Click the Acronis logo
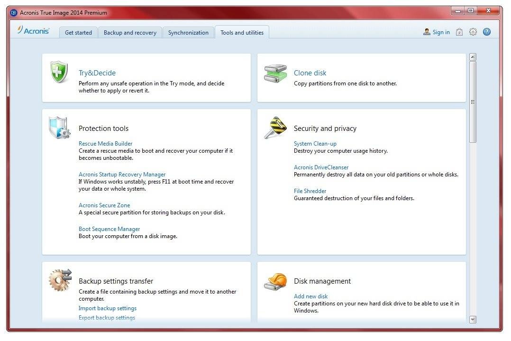Screen dimensions: 511x341 (33, 30)
